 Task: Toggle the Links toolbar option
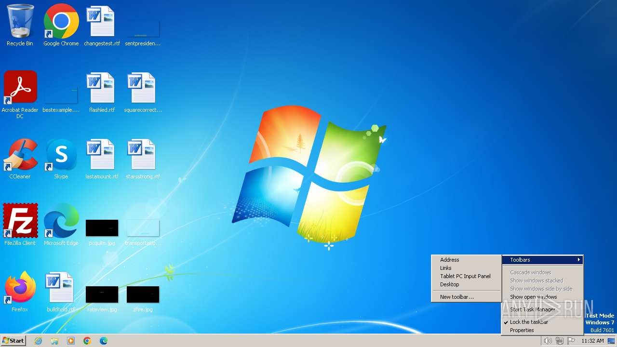point(467,268)
